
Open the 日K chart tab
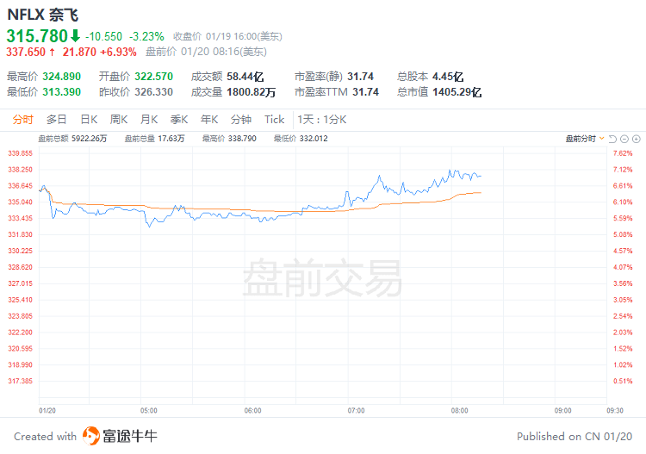click(x=89, y=120)
